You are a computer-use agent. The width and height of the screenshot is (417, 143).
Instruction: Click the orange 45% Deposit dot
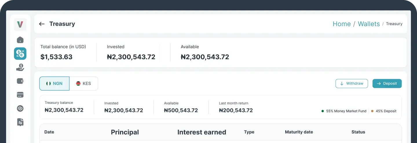point(372,111)
